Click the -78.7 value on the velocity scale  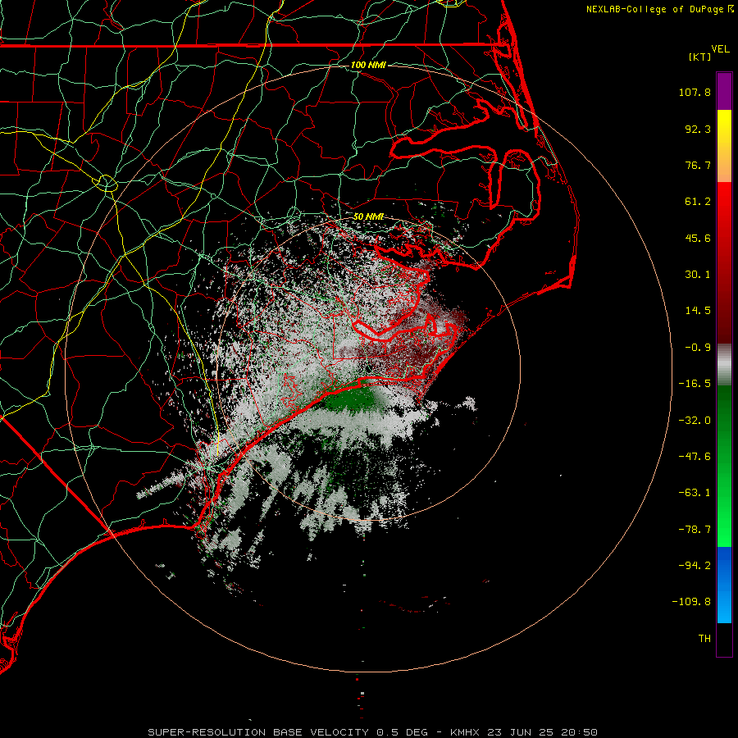695,530
